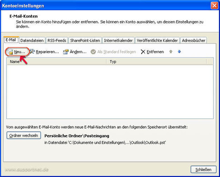Open the RSS-Feeds tab

point(57,41)
